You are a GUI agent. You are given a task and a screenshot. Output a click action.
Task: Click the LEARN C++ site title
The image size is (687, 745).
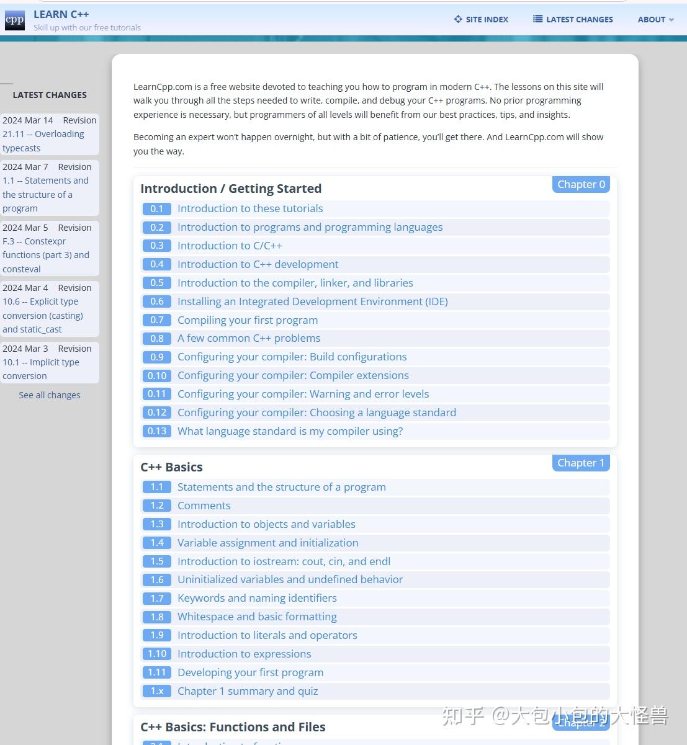click(x=61, y=14)
